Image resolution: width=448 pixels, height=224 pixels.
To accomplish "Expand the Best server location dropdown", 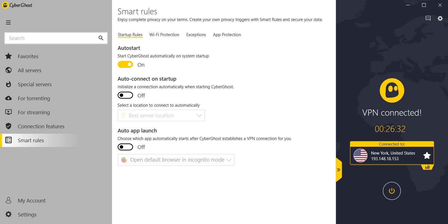I will click(x=161, y=115).
